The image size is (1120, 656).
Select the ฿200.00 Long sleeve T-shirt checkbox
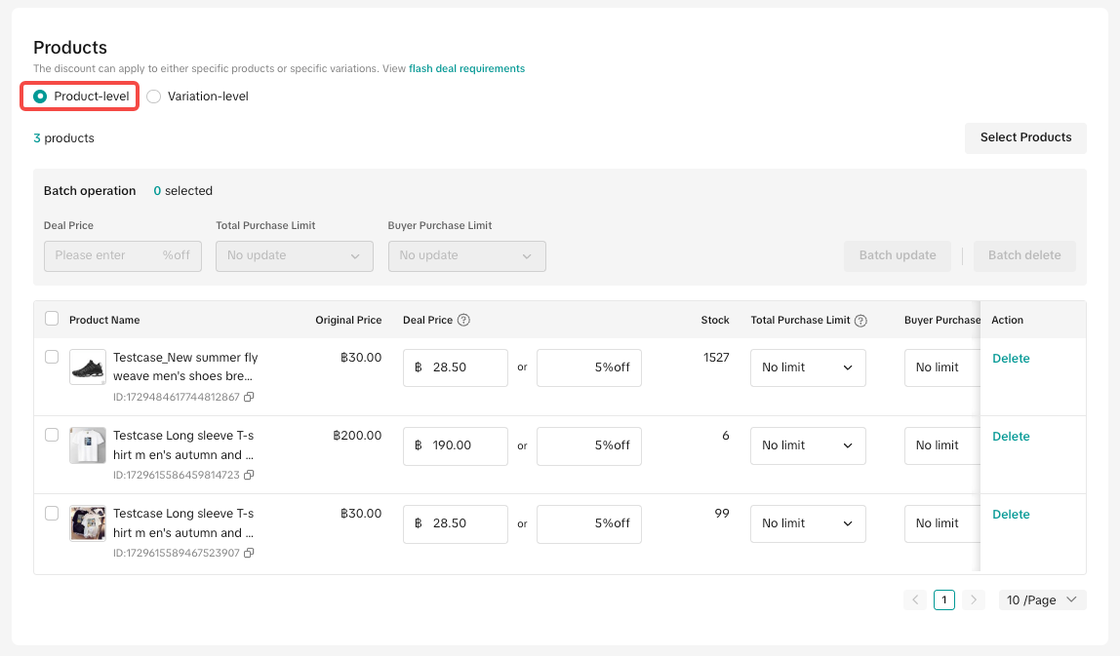[52, 436]
